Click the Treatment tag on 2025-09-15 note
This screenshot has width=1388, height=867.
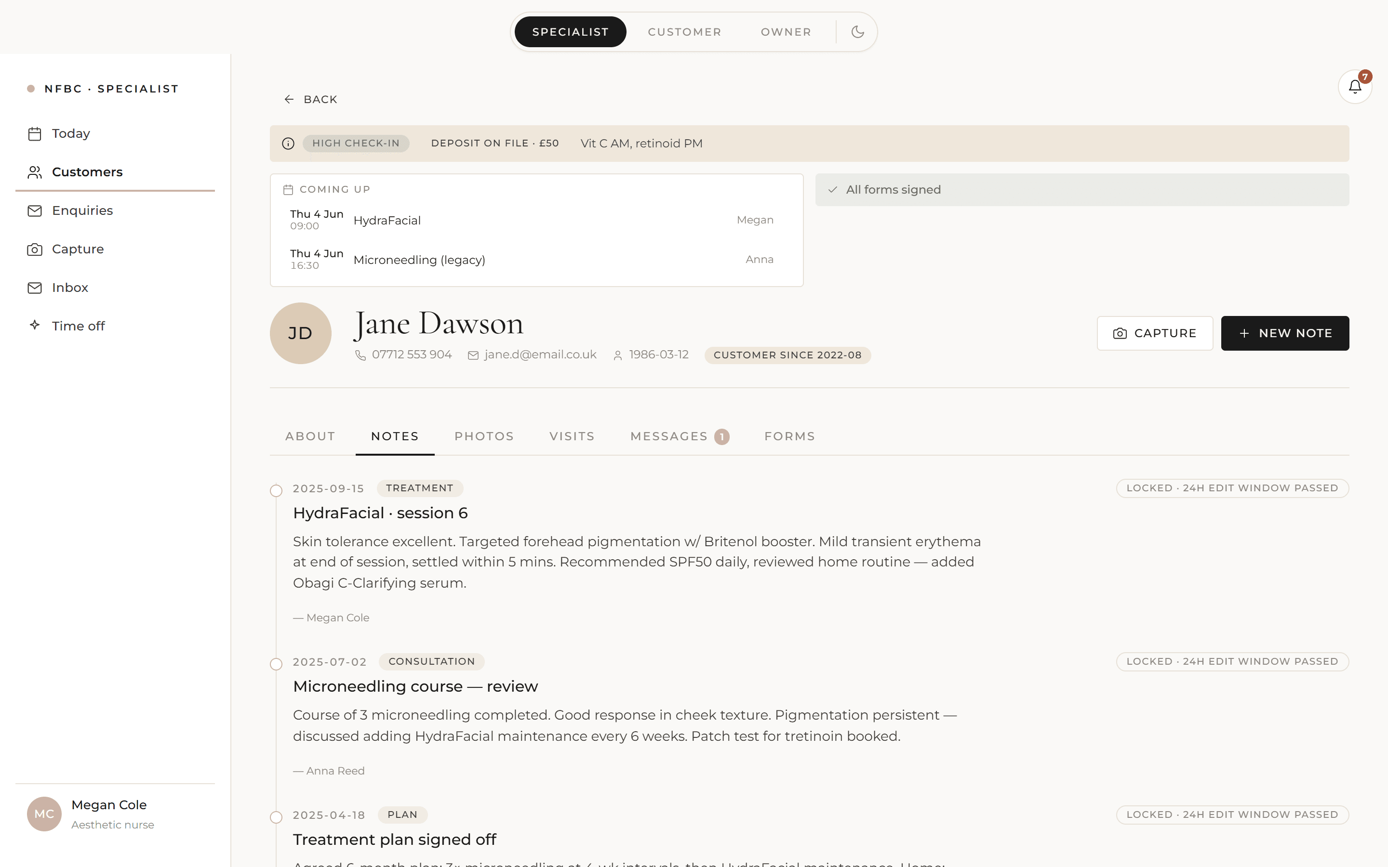click(419, 488)
